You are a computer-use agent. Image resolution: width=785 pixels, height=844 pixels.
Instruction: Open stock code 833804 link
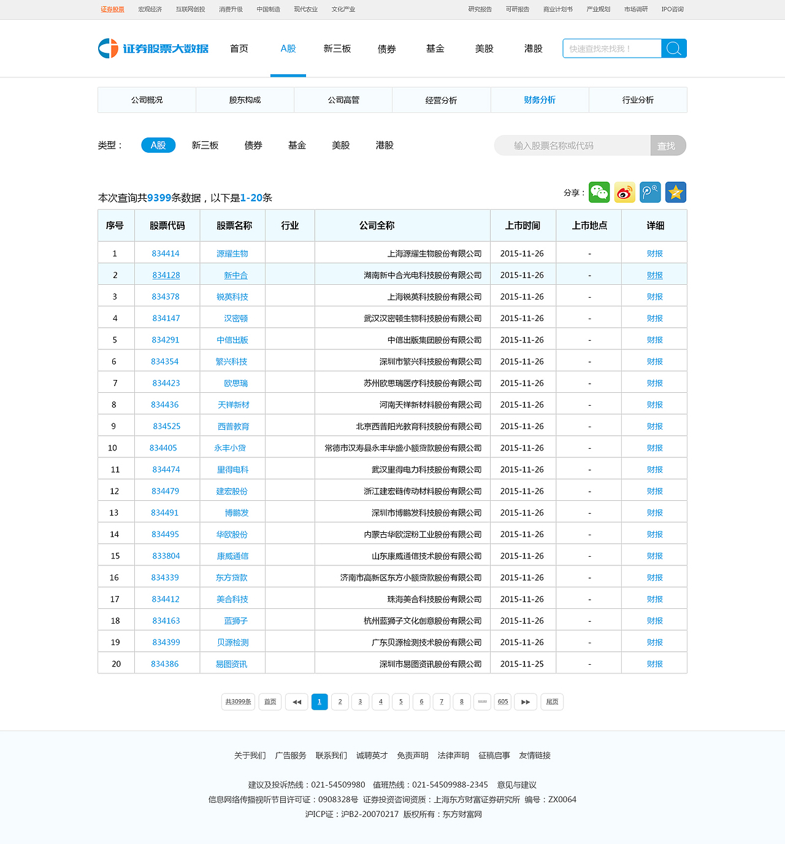point(166,556)
